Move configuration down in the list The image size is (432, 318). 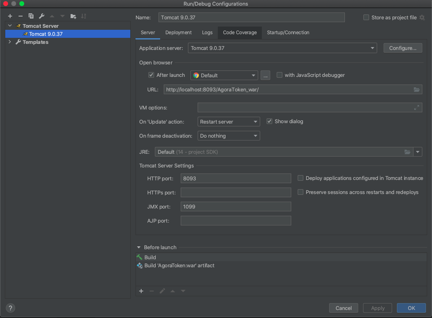(x=63, y=16)
